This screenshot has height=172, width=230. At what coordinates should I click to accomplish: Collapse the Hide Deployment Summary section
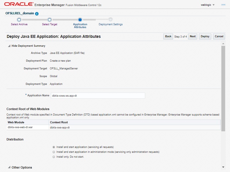click(x=9, y=46)
